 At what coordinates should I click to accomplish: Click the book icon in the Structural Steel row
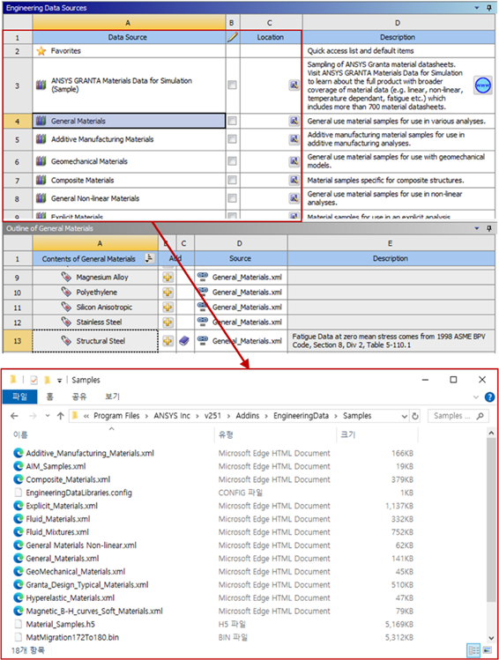click(x=183, y=341)
